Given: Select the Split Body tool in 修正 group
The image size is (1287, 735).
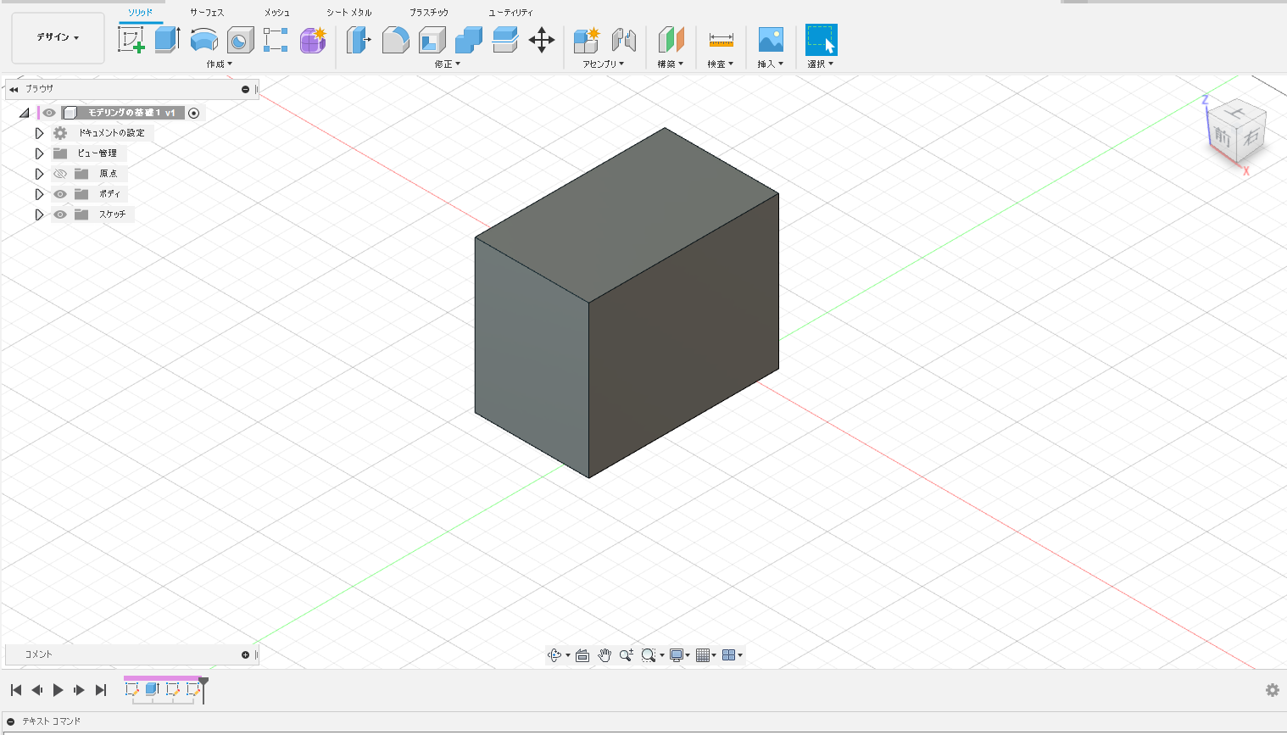Looking at the screenshot, I should coord(504,39).
